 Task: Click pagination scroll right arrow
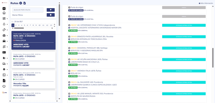pos(52,28)
